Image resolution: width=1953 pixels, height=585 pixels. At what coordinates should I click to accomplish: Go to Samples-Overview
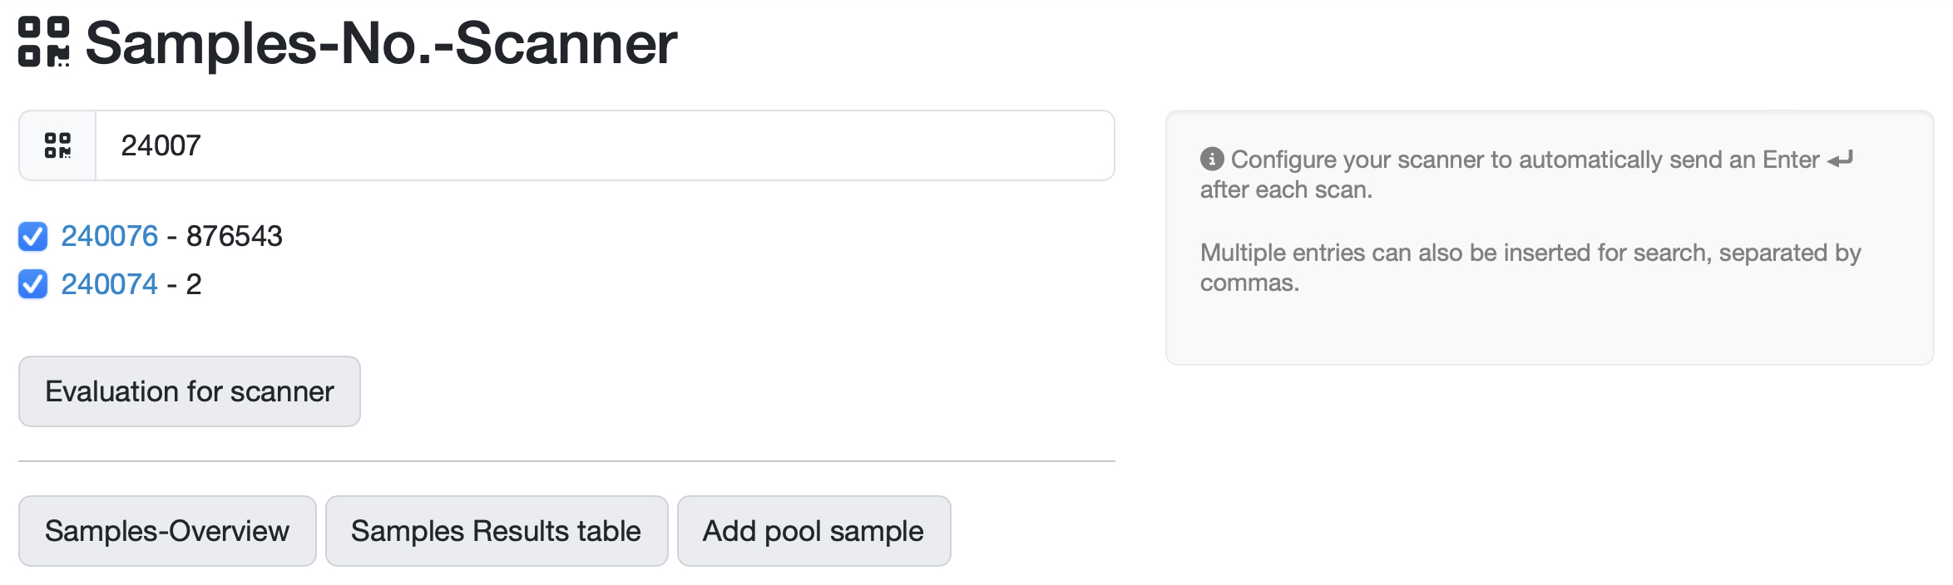pos(167,531)
